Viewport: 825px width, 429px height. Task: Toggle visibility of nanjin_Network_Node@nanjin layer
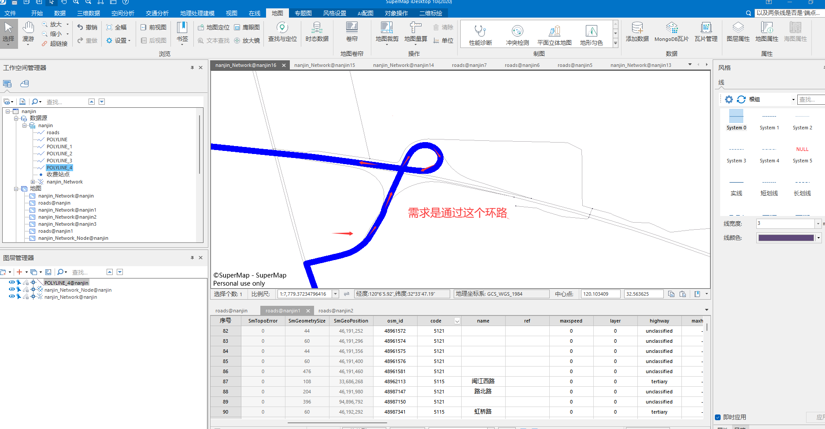click(11, 290)
